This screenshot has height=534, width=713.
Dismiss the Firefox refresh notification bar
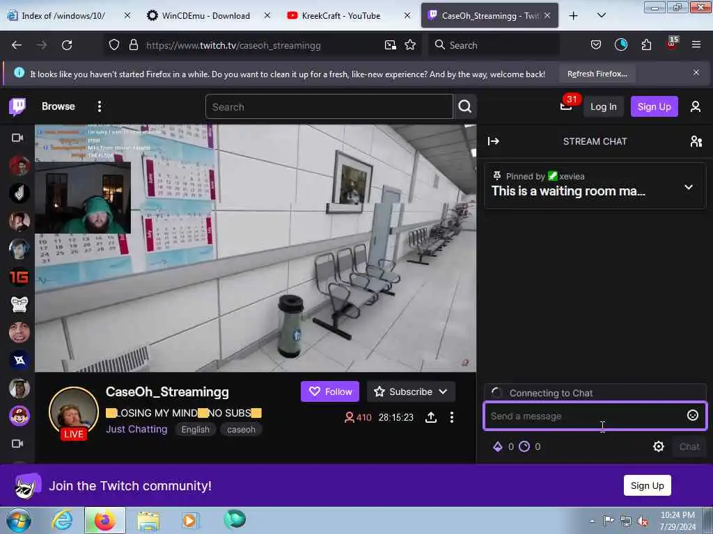coord(696,72)
